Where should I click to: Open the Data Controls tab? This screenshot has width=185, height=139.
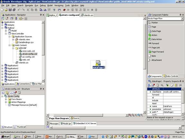click(x=171, y=76)
